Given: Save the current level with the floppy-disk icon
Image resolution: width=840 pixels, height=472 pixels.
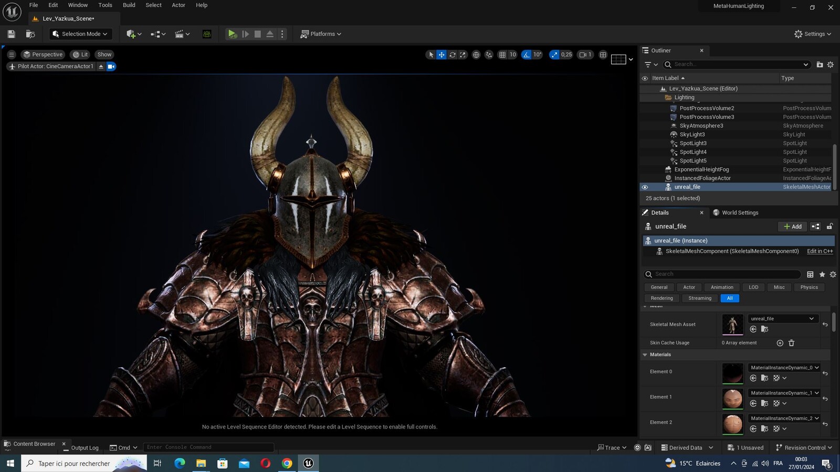Looking at the screenshot, I should [x=12, y=34].
